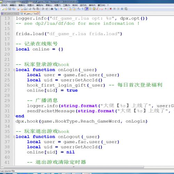Collapse the onLogin function fold marker
This screenshot has width=174, height=174.
point(14,70)
